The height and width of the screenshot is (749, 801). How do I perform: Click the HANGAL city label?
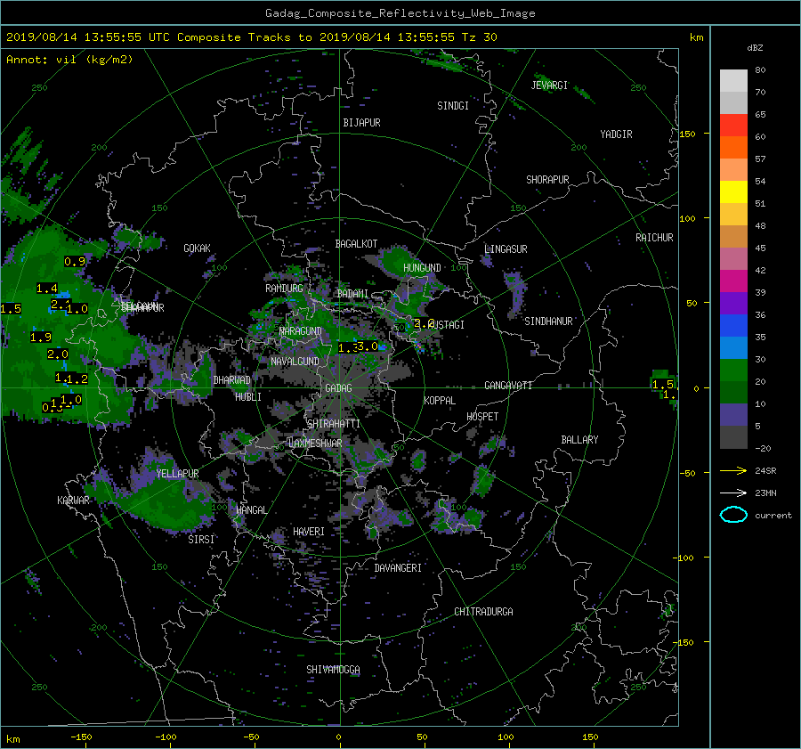point(251,510)
